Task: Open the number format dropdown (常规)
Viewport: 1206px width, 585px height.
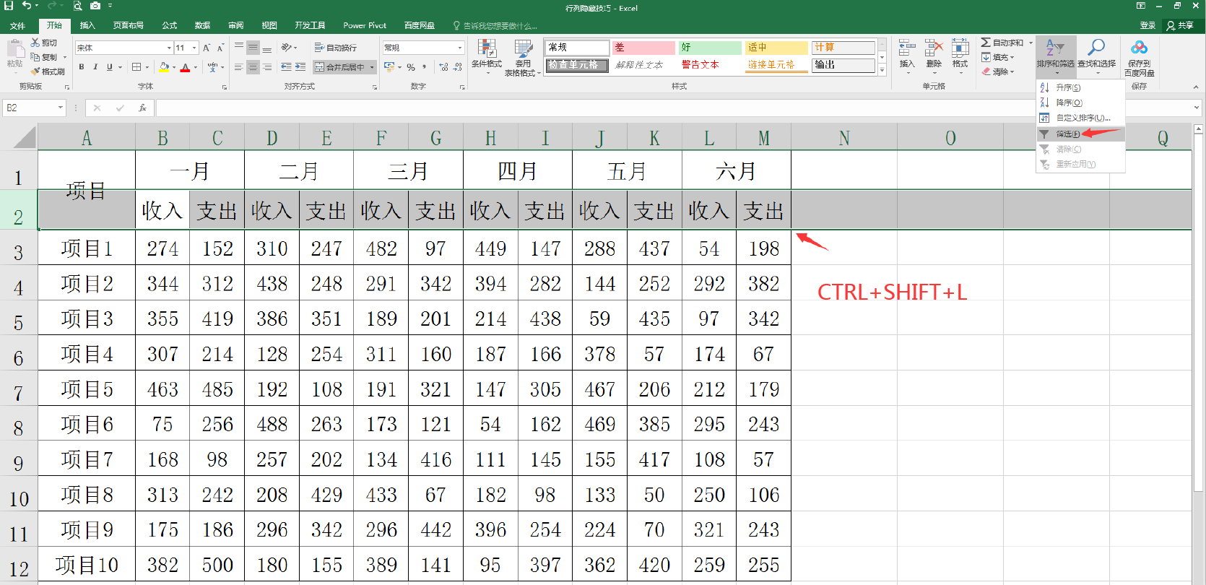Action: coord(460,48)
